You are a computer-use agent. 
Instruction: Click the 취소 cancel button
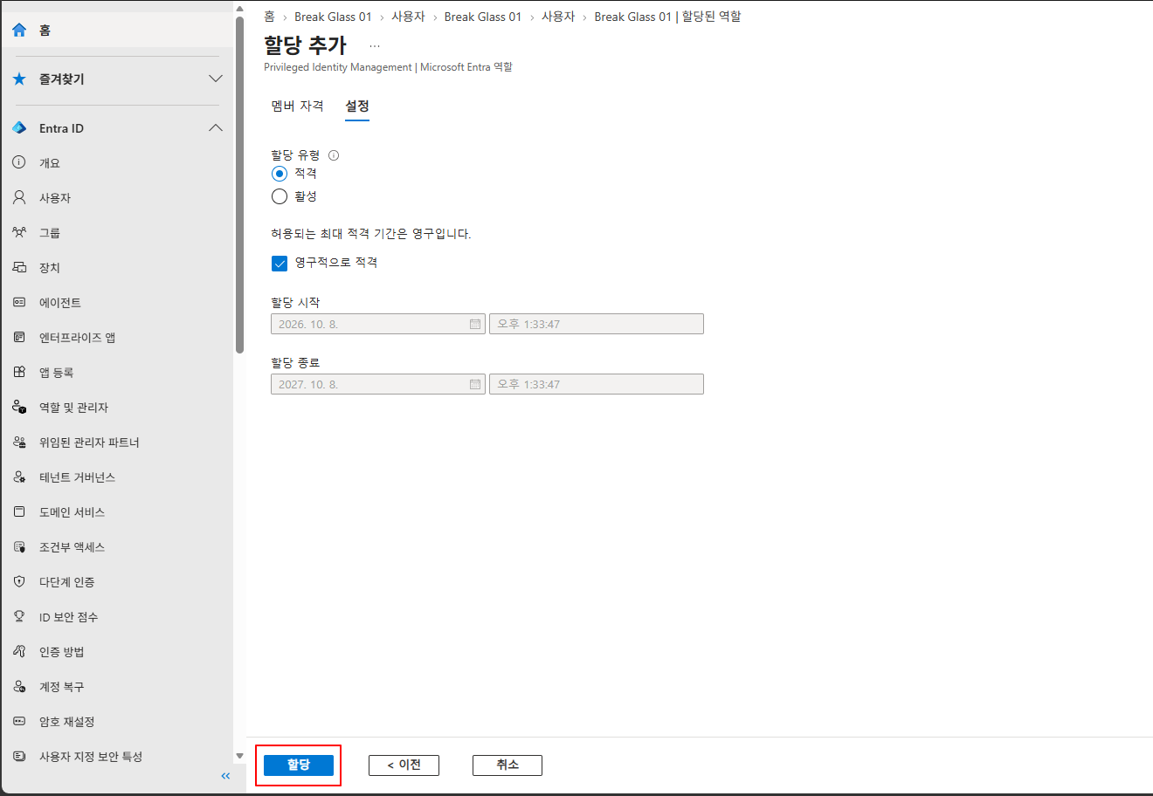(507, 765)
